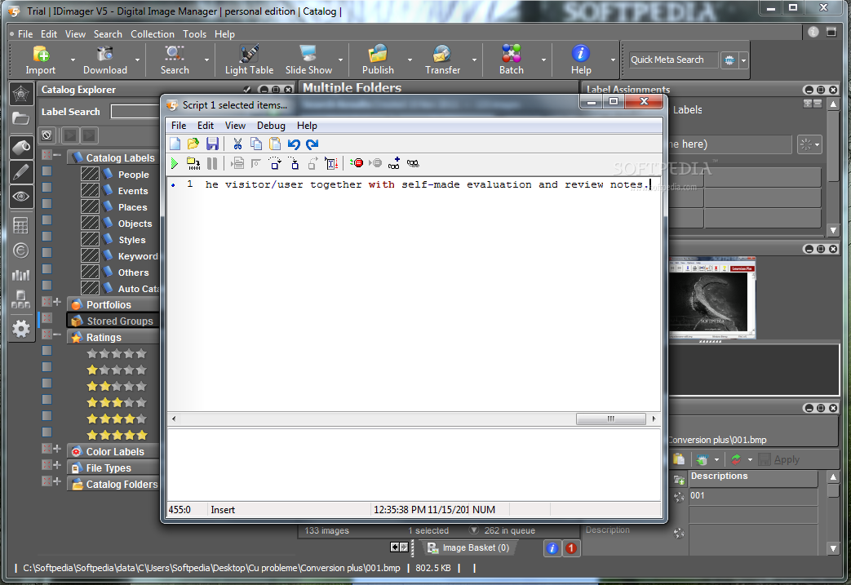Expand the Portfolios tree node
This screenshot has height=585, width=851.
pyautogui.click(x=57, y=302)
